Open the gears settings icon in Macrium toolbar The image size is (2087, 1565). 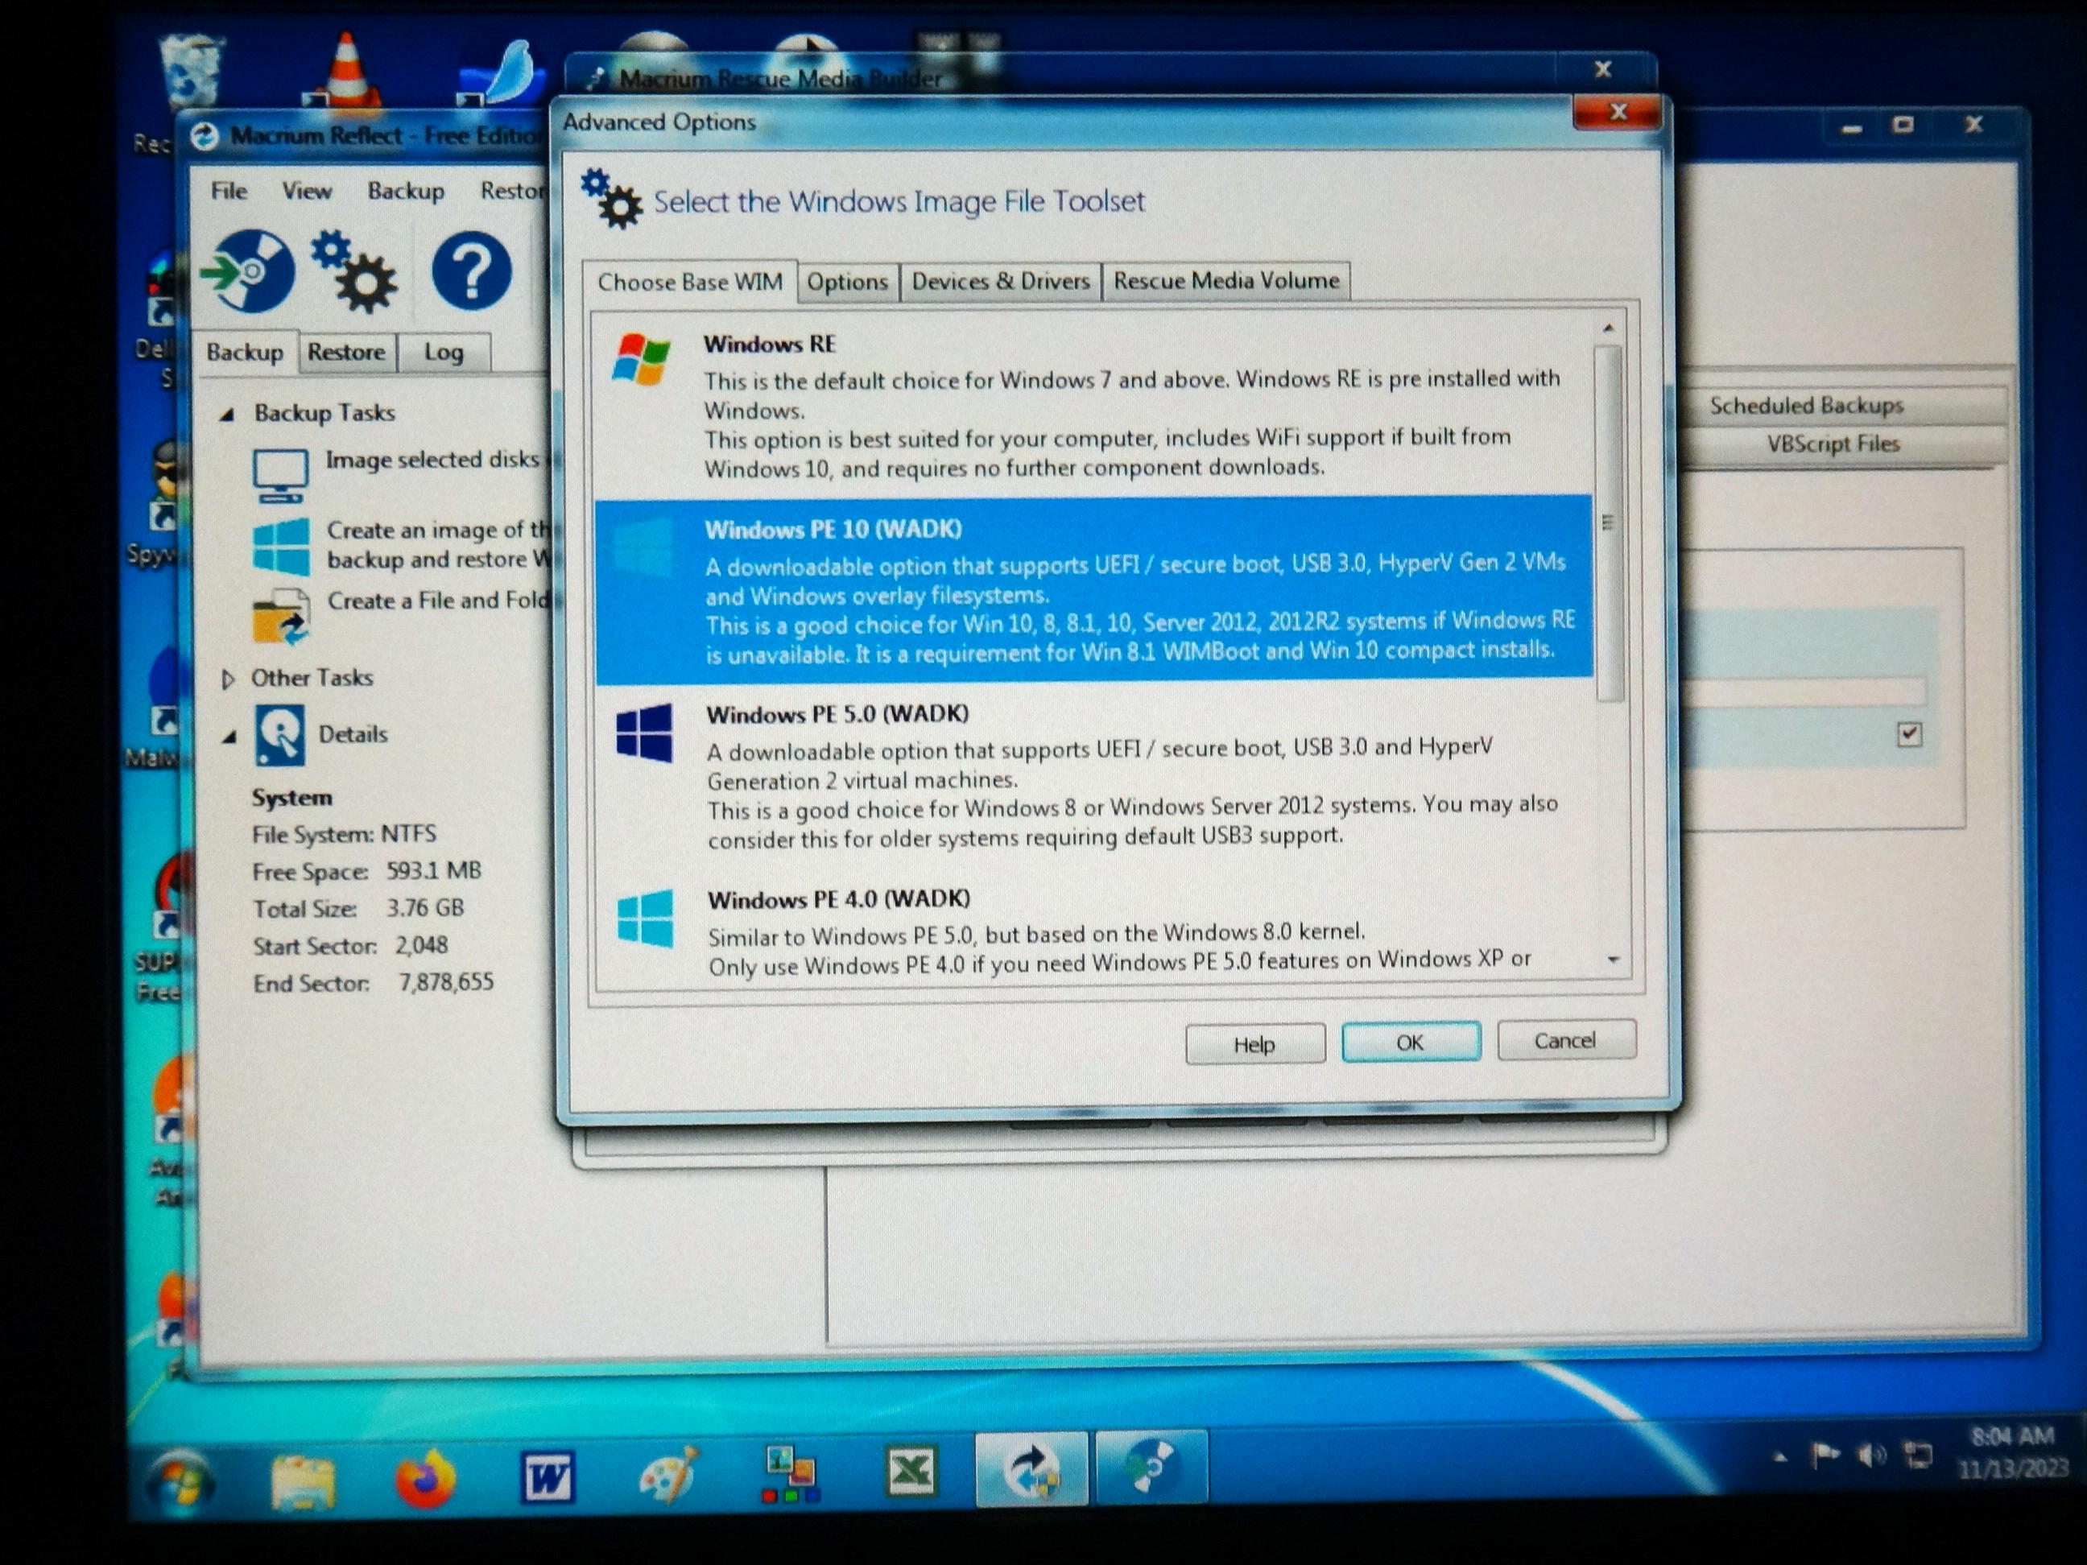(355, 271)
